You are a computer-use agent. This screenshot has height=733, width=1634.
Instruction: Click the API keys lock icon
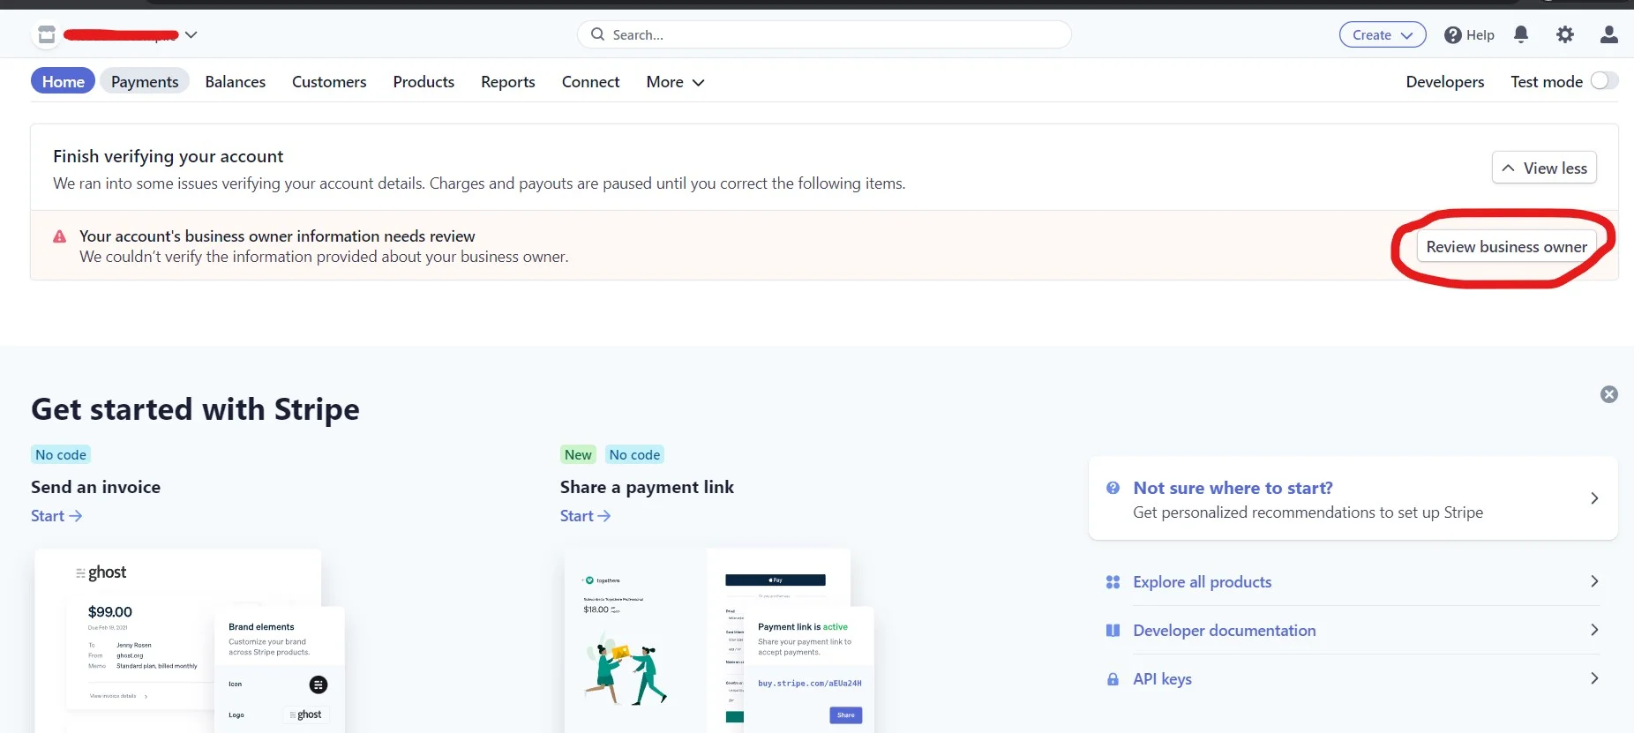coord(1113,679)
